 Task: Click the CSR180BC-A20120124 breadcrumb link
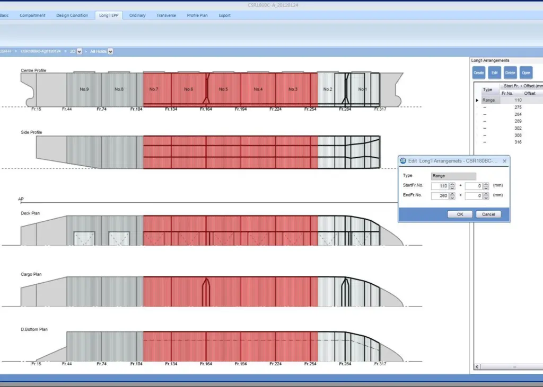[40, 51]
